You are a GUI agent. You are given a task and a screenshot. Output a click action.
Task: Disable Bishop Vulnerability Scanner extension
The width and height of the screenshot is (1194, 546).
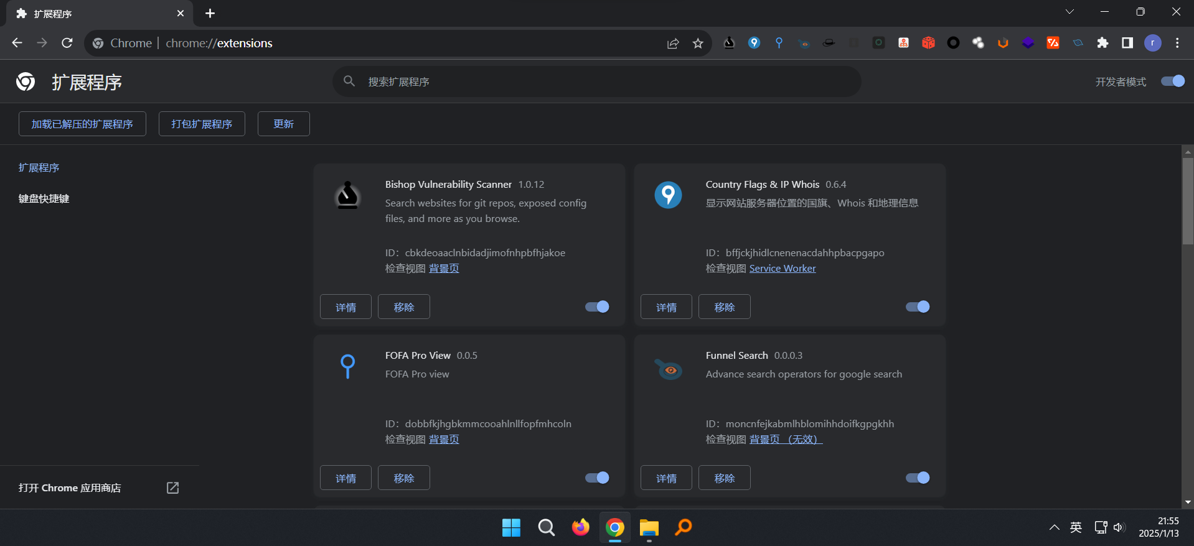tap(597, 307)
